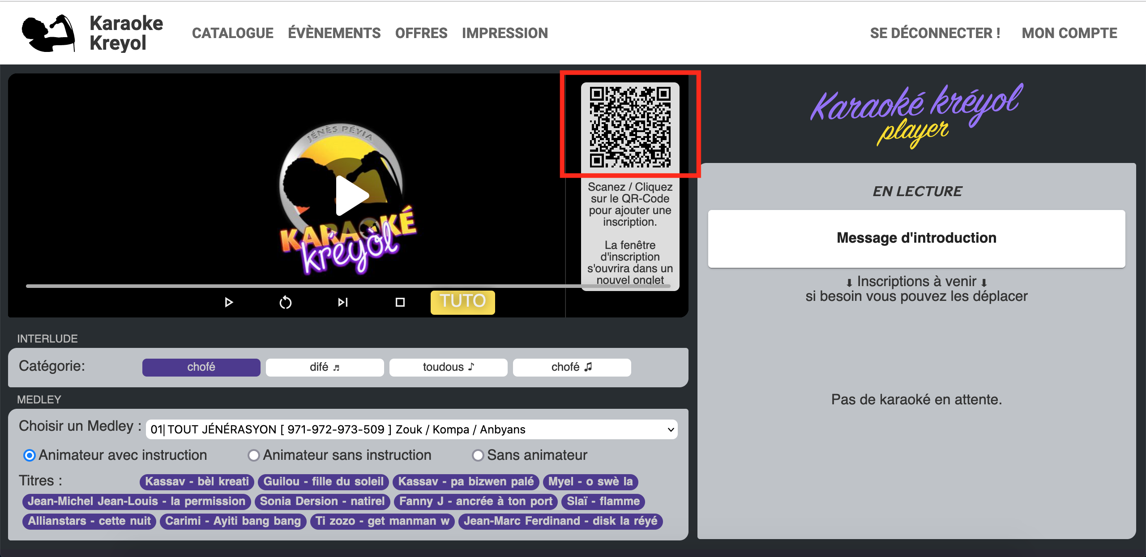The image size is (1146, 557).
Task: Seek on the video progress bar
Action: coord(348,286)
